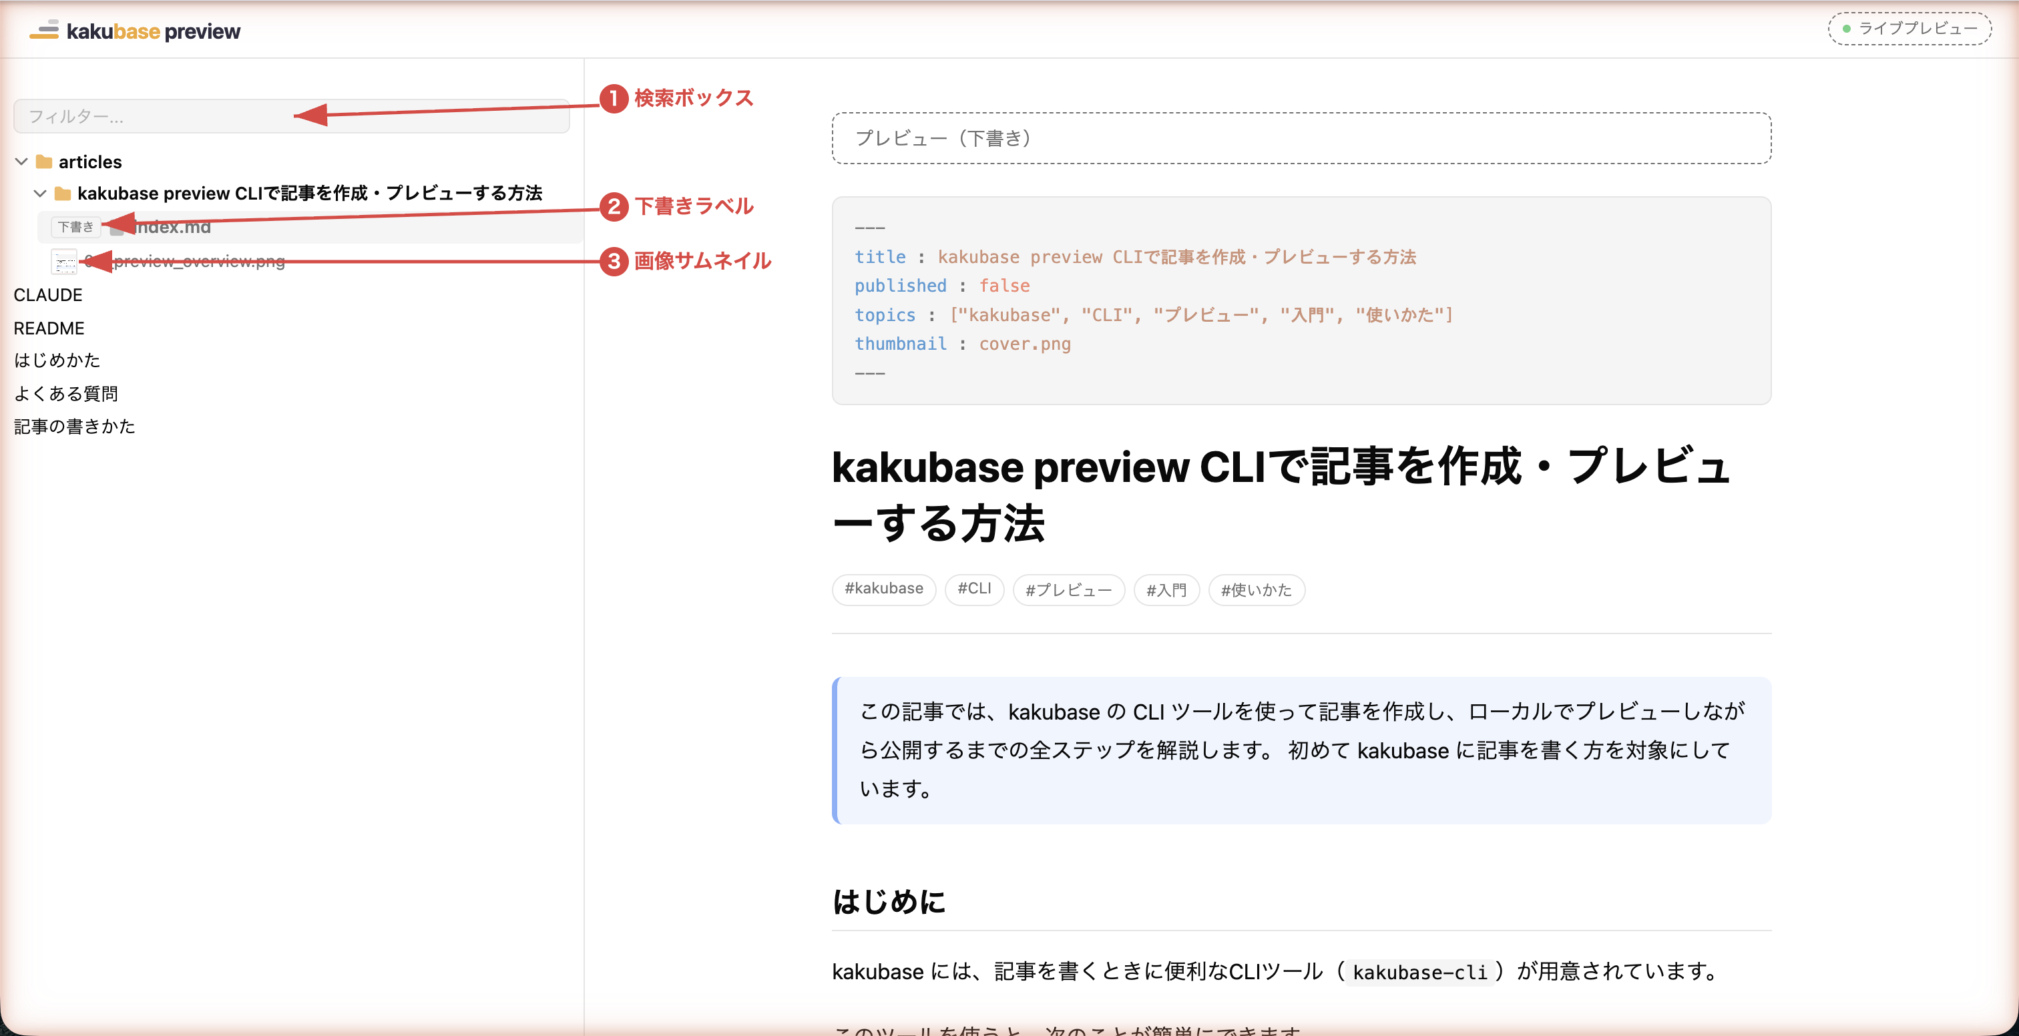Viewport: 2019px width, 1036px height.
Task: Open the 記事の書きかた page in sidebar
Action: click(x=75, y=427)
